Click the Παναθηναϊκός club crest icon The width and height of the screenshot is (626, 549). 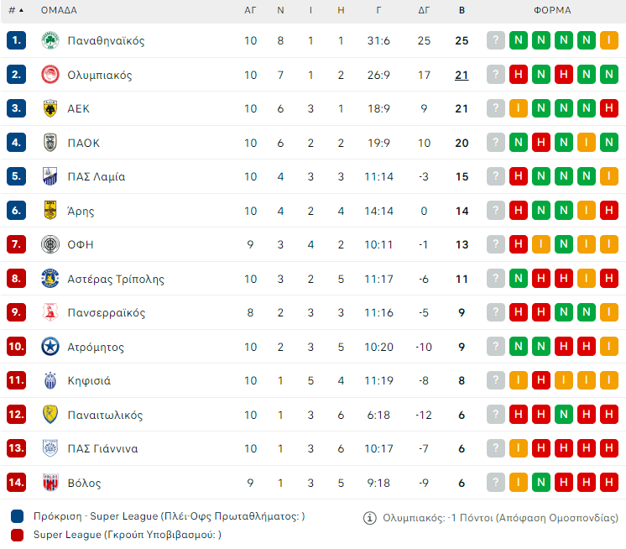[50, 40]
